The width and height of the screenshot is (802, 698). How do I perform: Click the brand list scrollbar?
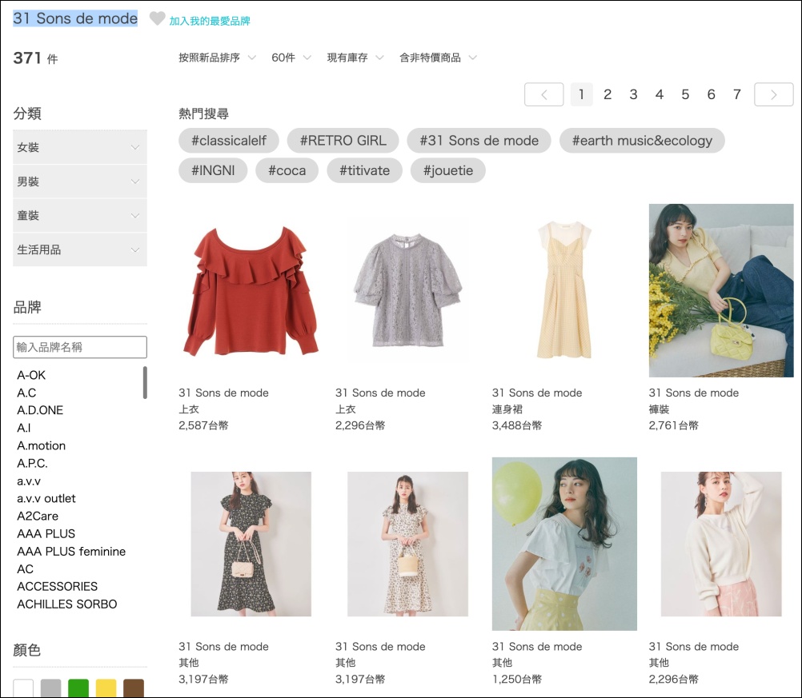[145, 382]
